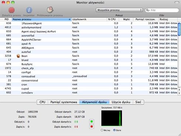This screenshot has height=136, width=181.
Task: Sort by PID column header
Action: (x=6, y=19)
